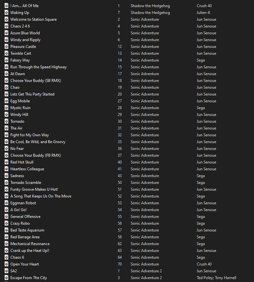Select the icon next to Twinkle Cart
Viewport: 254px width, 282px height.
(6, 53)
